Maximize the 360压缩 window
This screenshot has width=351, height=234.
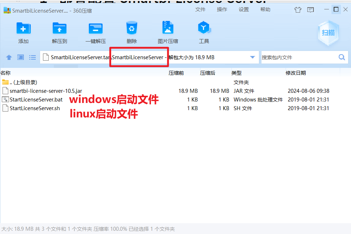point(336,9)
